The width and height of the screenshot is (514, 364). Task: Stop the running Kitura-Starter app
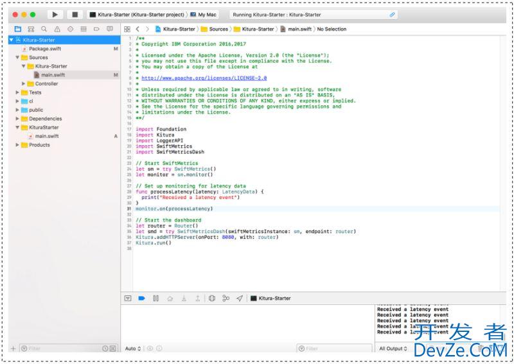(75, 14)
